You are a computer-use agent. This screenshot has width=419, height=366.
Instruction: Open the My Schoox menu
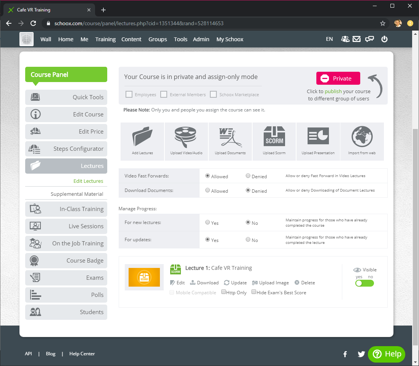click(230, 39)
